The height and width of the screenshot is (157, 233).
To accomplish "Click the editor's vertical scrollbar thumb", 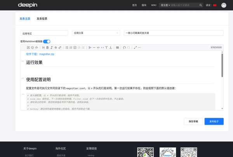I will [222, 65].
